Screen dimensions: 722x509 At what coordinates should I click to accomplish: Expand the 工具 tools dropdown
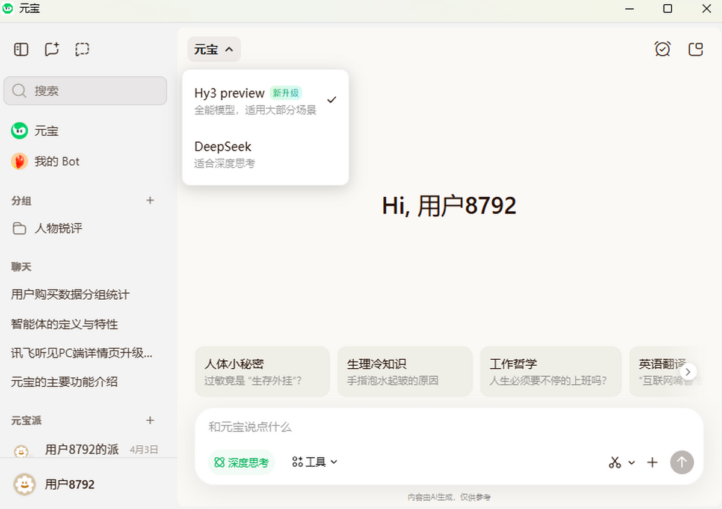[x=315, y=462]
